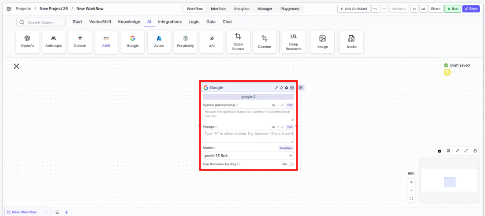485x216 pixels.
Task: Select the hand pan tool
Action: 475,151
